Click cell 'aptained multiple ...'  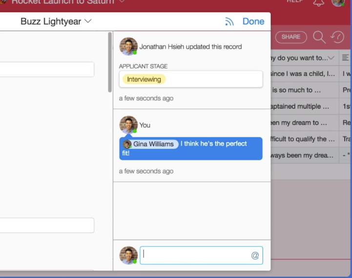305,106
